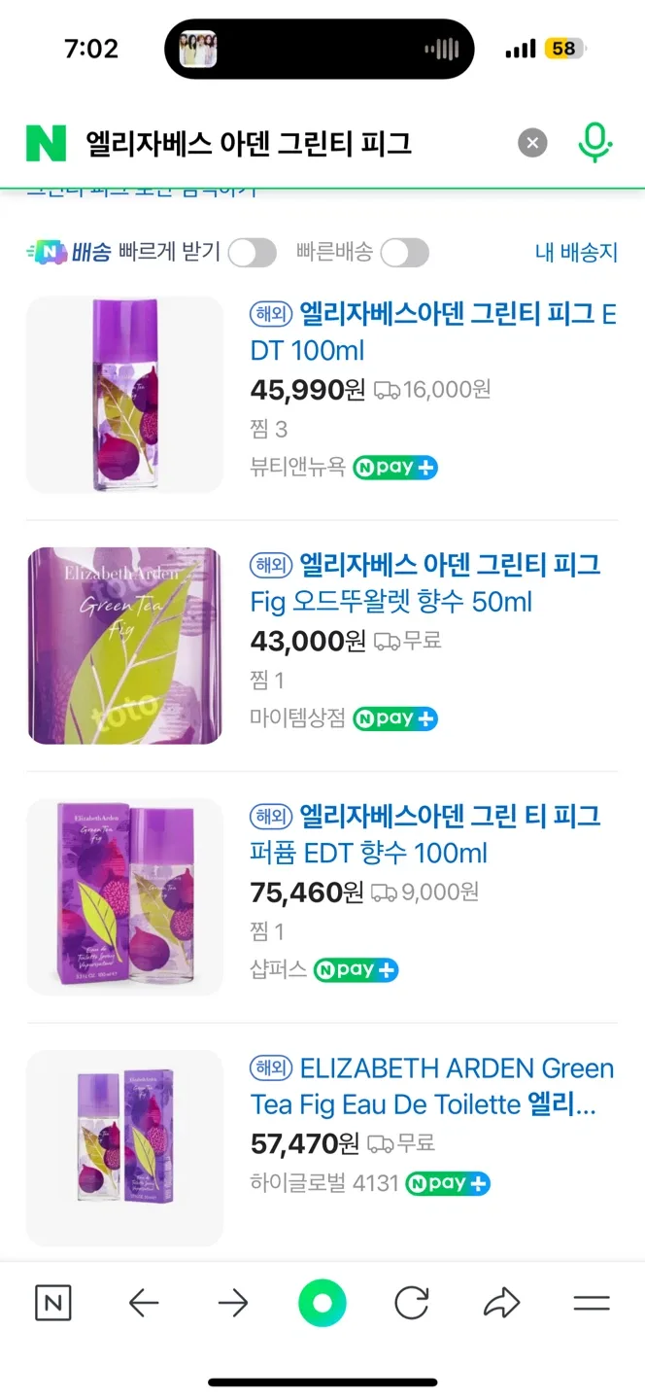The height and width of the screenshot is (1400, 645).
Task: Share this page using share arrow
Action: (501, 1304)
